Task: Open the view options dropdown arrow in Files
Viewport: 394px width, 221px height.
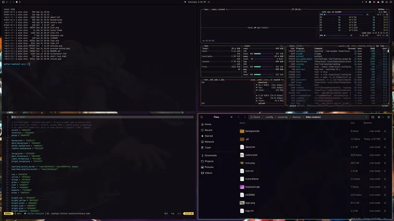Action: tap(383, 117)
